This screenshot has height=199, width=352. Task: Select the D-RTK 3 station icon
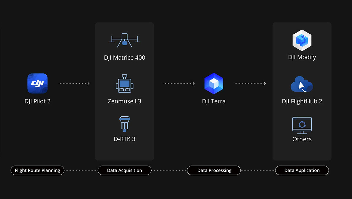[x=125, y=124]
